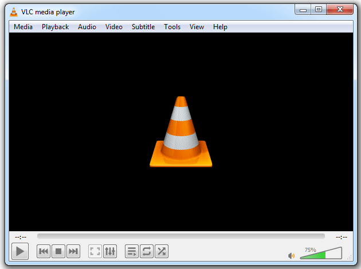
Task: Jump to previous media track
Action: tap(44, 251)
